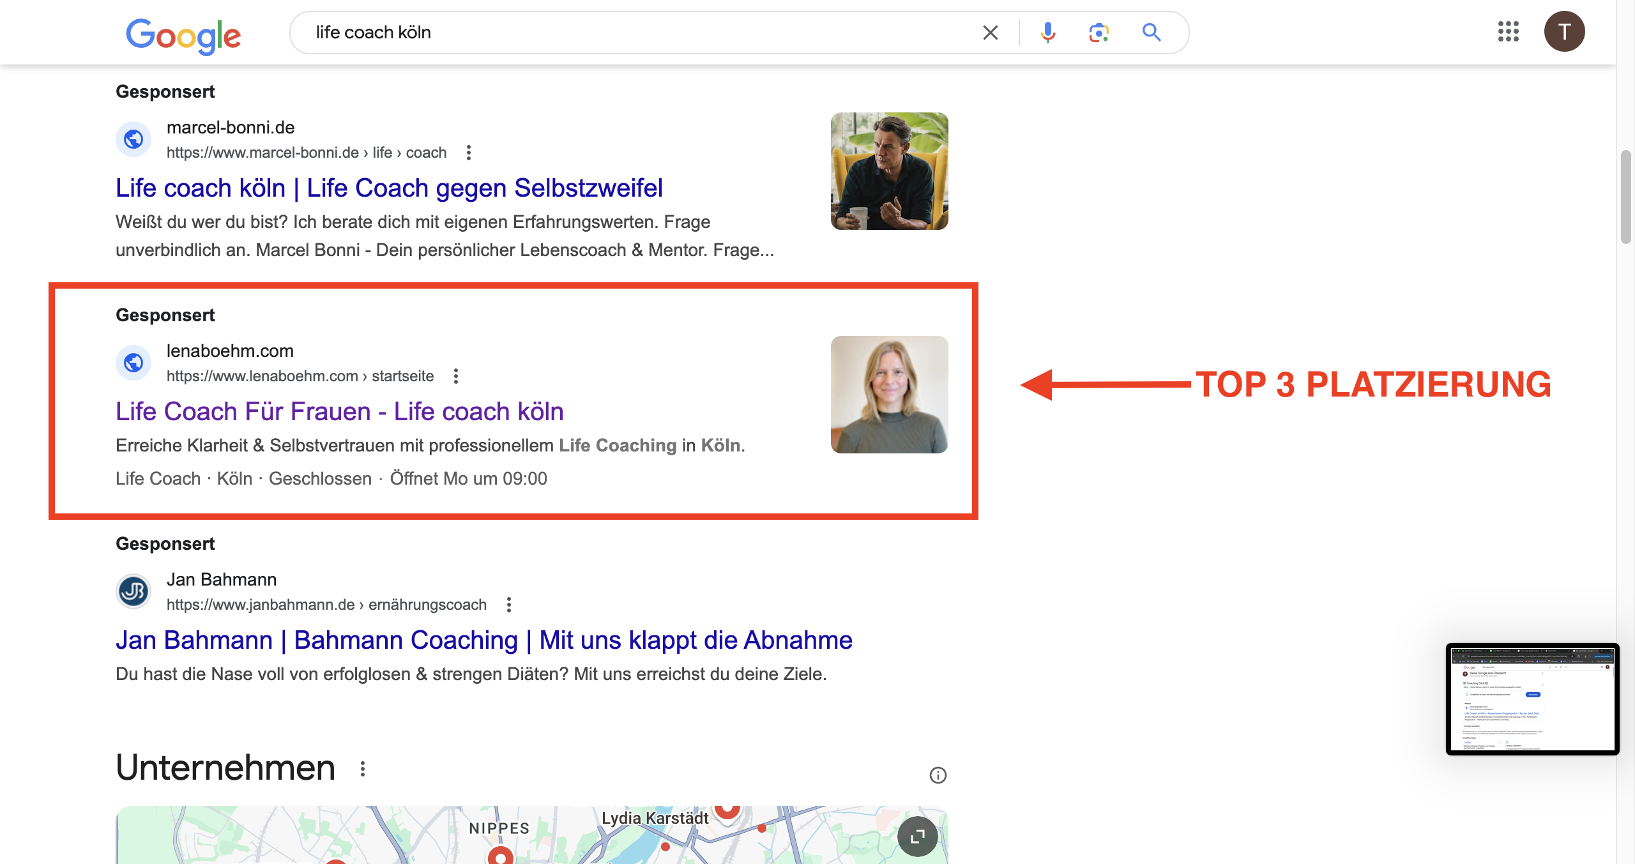Click the floating screenshot preview thumbnail

(1532, 699)
